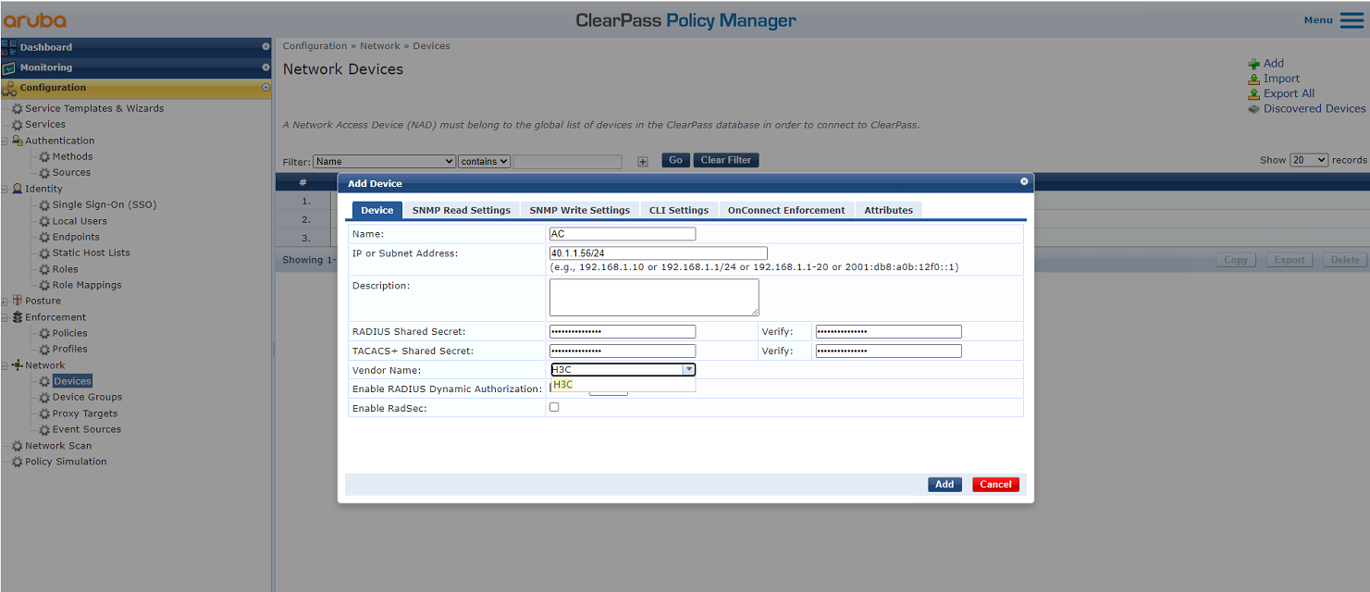Viewport: 1370px width, 592px height.
Task: Click the Event Sources gear icon
Action: [x=44, y=429]
